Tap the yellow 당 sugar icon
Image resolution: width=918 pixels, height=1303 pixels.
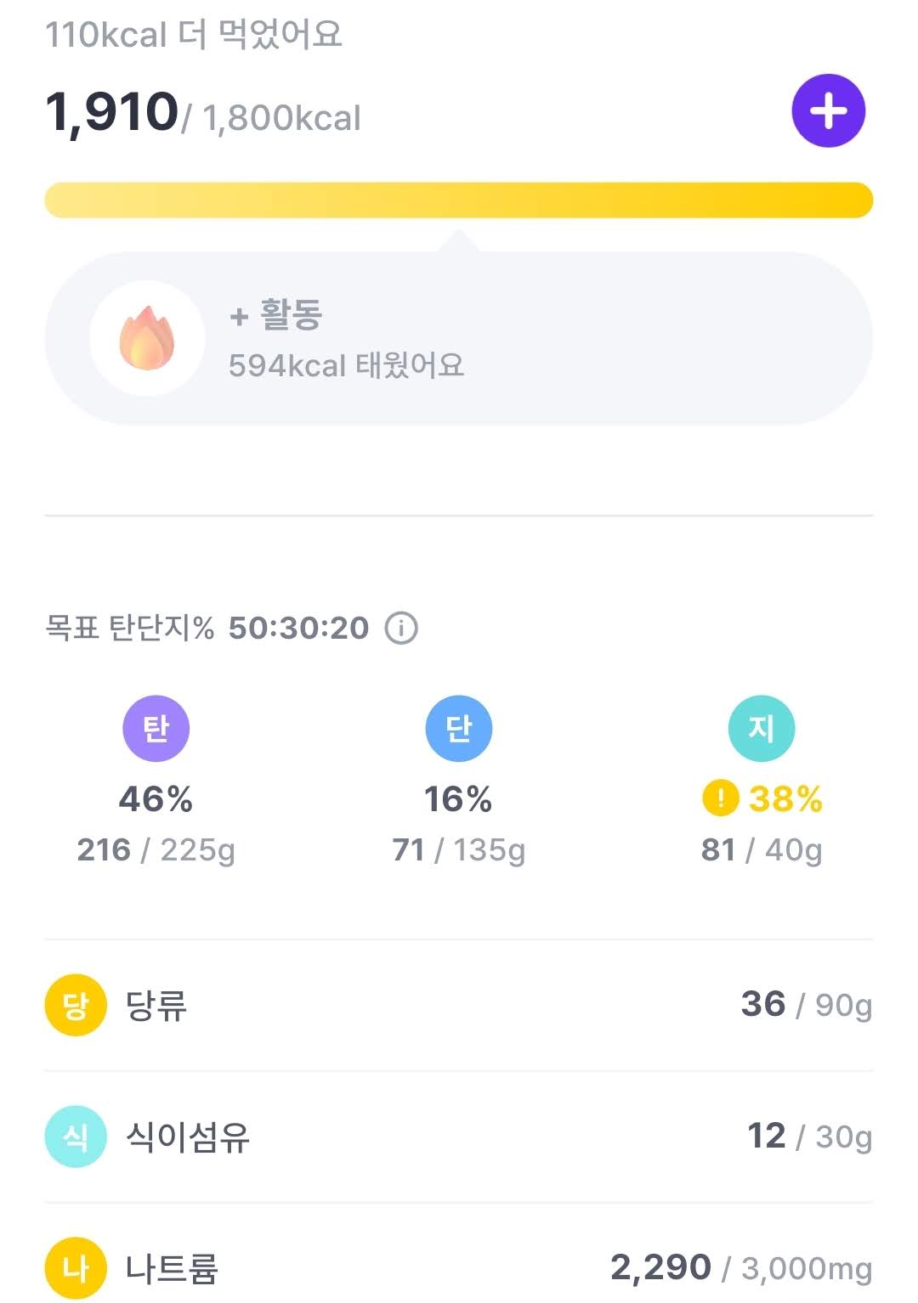click(76, 1005)
